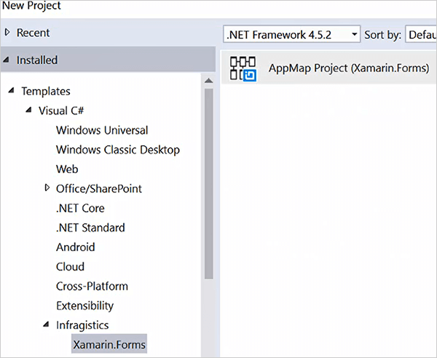The width and height of the screenshot is (437, 358).
Task: Click the AppMap Project template icon
Action: coord(243,67)
